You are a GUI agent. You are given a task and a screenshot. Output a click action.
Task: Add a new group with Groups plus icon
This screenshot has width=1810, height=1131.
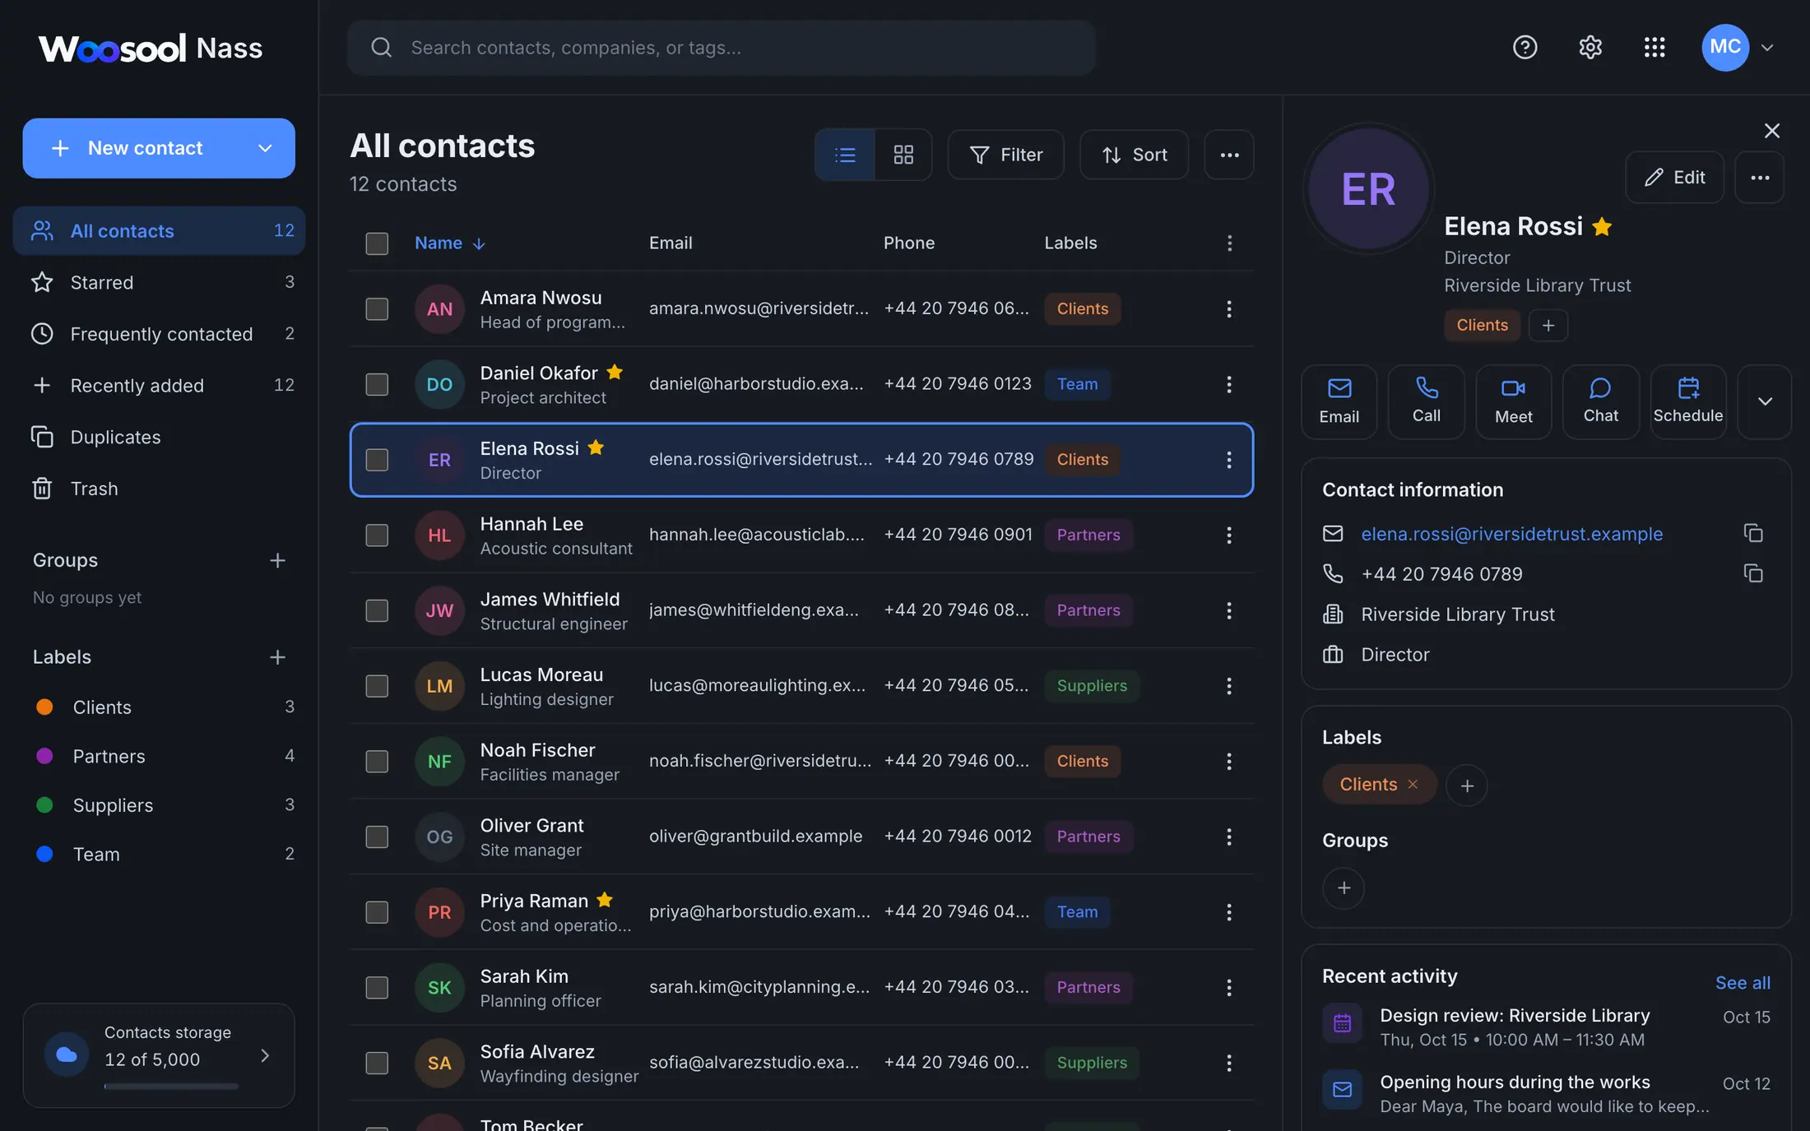tap(277, 560)
